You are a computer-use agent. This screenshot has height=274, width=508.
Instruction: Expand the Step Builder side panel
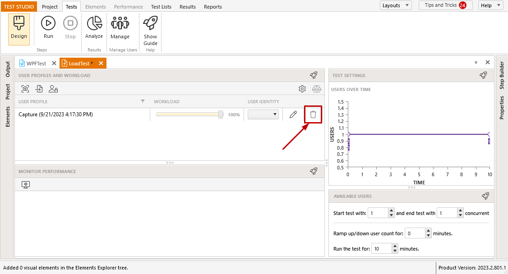coord(502,75)
